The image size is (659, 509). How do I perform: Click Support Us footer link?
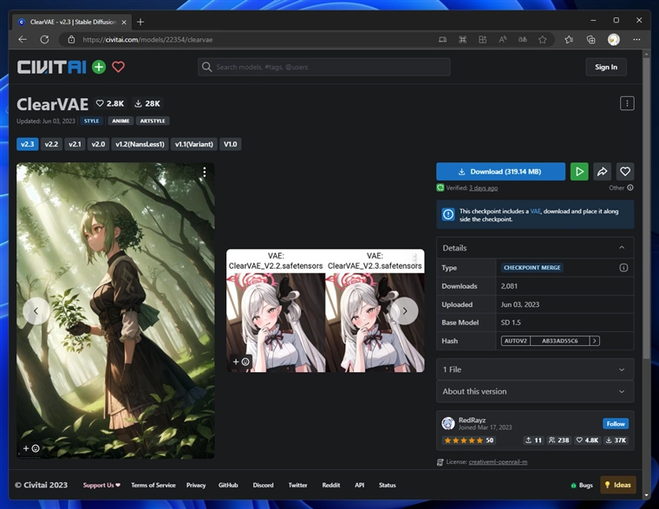pos(101,485)
